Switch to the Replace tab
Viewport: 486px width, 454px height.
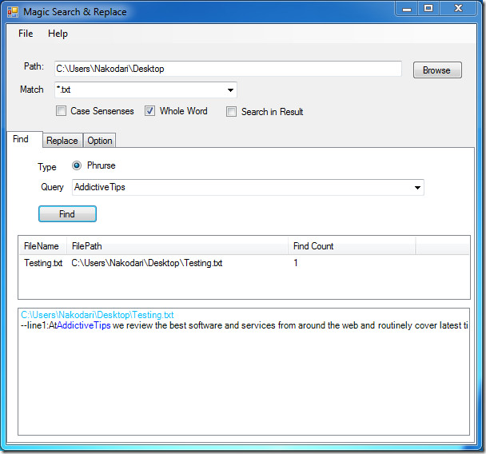(62, 141)
